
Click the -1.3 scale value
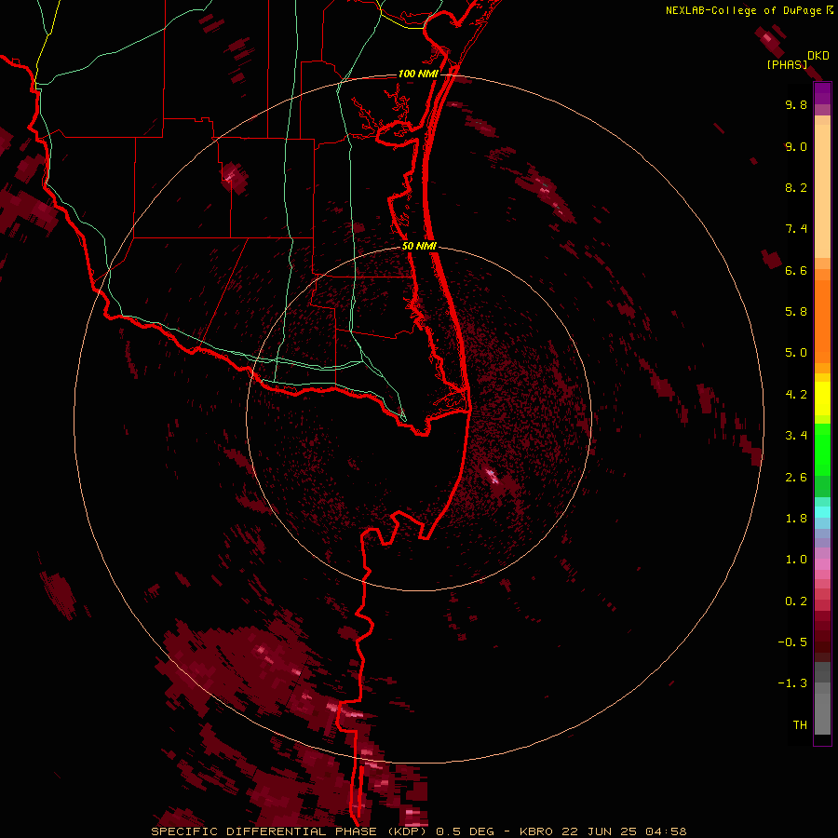coord(792,683)
